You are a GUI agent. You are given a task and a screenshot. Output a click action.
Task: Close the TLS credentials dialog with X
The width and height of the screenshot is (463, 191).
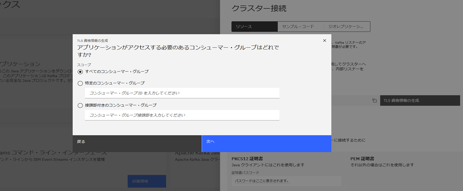[325, 40]
